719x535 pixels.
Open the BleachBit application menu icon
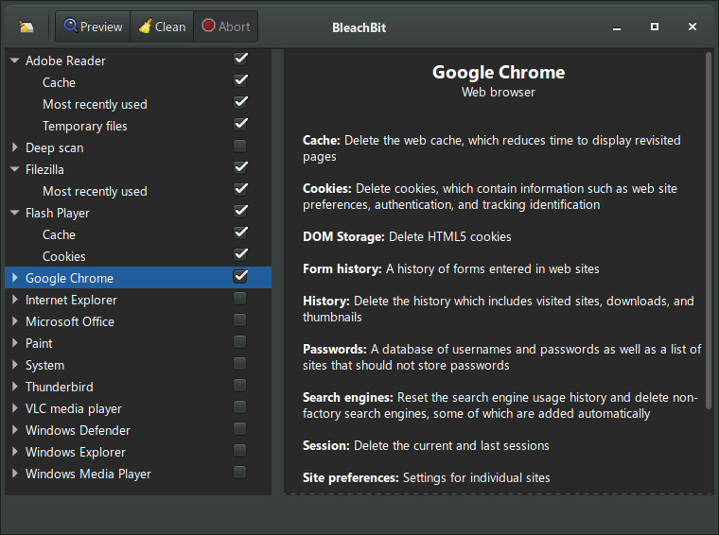coord(26,27)
